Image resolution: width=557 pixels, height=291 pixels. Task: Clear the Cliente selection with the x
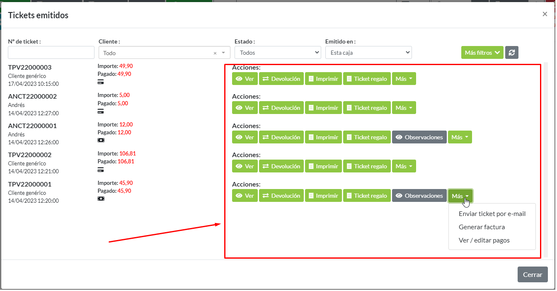point(215,53)
